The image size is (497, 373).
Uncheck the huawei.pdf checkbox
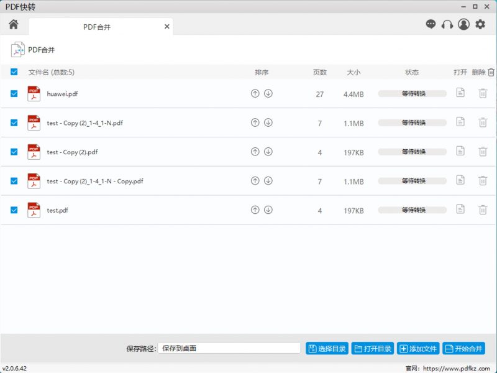click(14, 94)
